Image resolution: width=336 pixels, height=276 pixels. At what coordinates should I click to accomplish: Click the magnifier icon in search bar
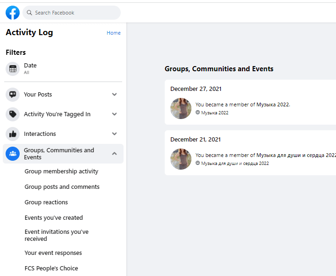29,13
